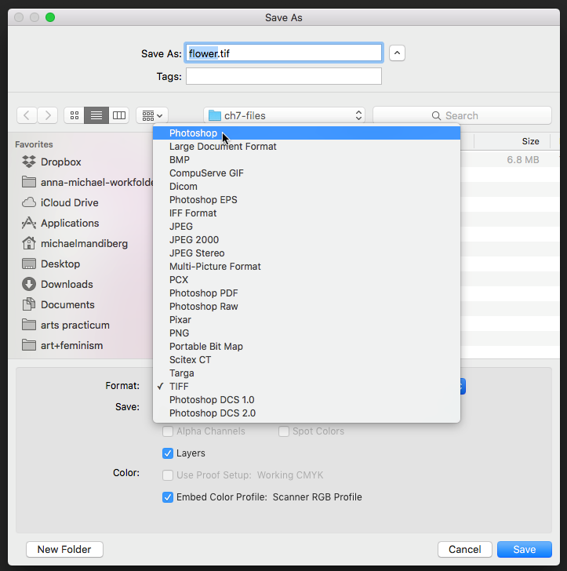
Task: Open the group-by arrangement dropdown
Action: tap(151, 115)
